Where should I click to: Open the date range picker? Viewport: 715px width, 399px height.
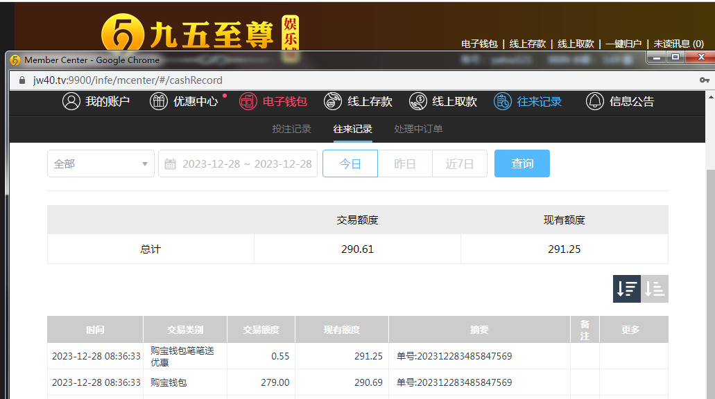pyautogui.click(x=238, y=164)
